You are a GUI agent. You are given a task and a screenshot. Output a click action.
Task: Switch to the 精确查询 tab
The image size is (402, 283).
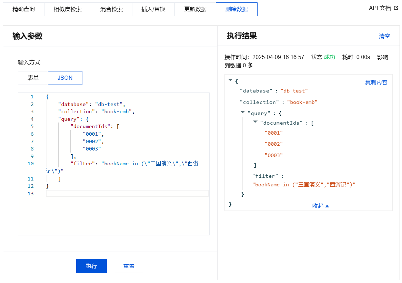click(x=23, y=9)
